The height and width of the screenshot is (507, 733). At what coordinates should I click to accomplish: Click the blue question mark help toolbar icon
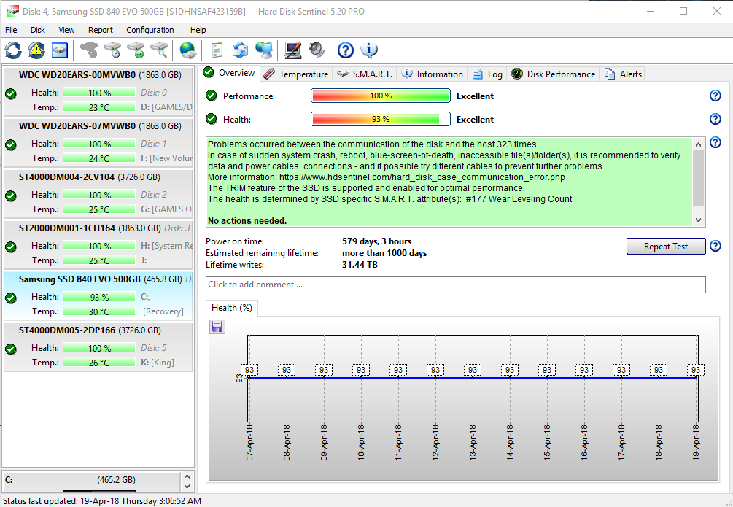tap(346, 50)
